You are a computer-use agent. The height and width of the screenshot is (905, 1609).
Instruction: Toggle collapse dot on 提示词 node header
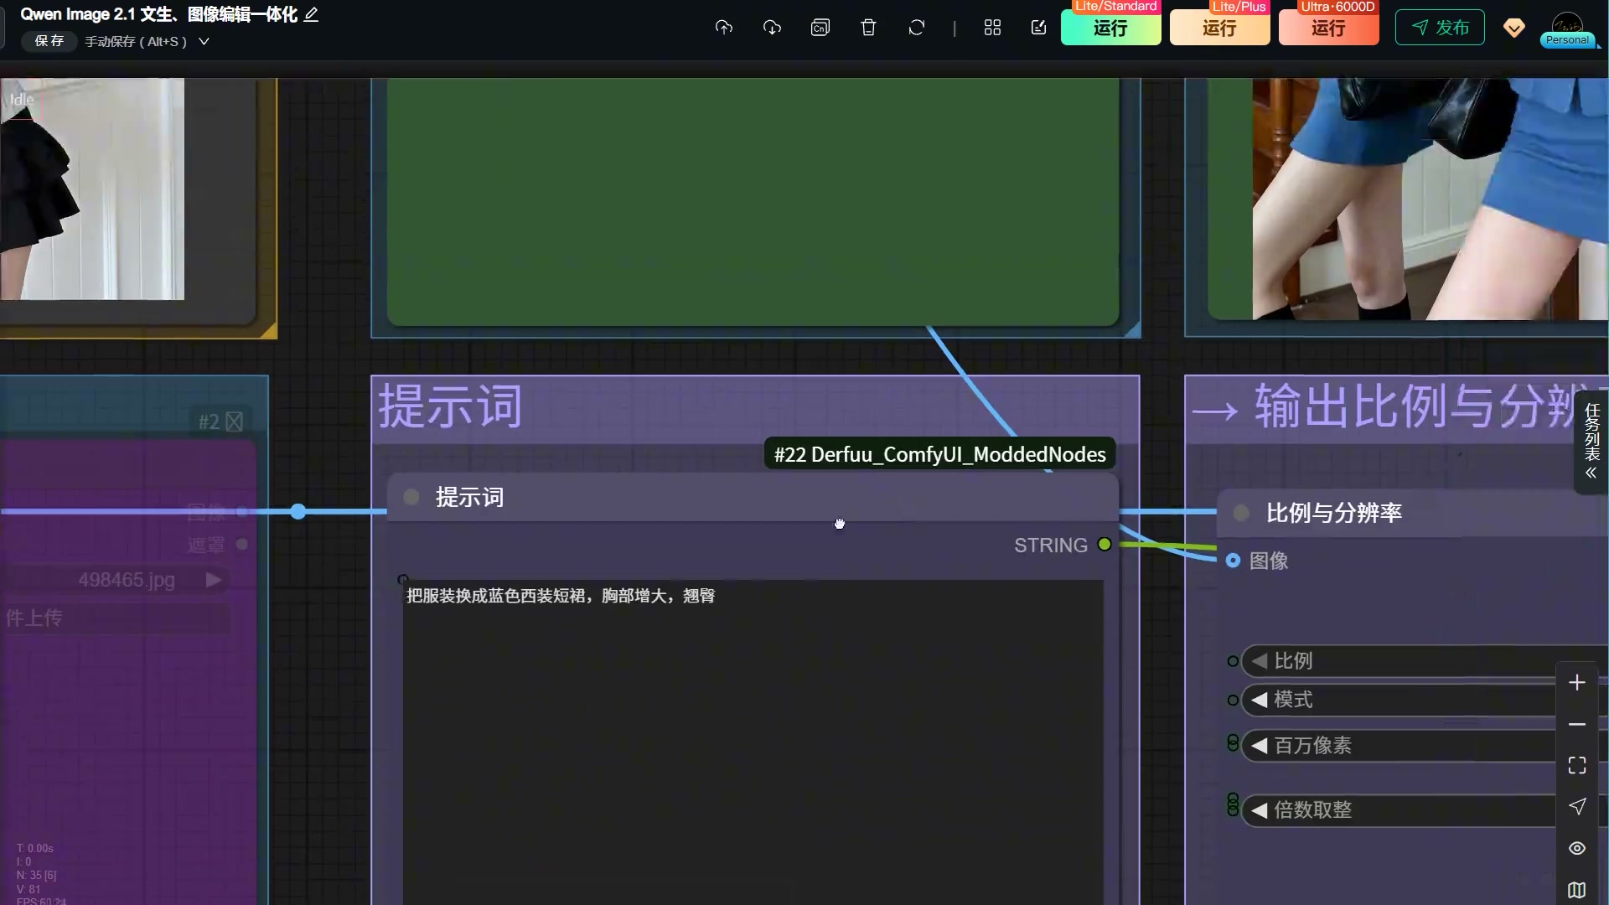click(x=411, y=497)
